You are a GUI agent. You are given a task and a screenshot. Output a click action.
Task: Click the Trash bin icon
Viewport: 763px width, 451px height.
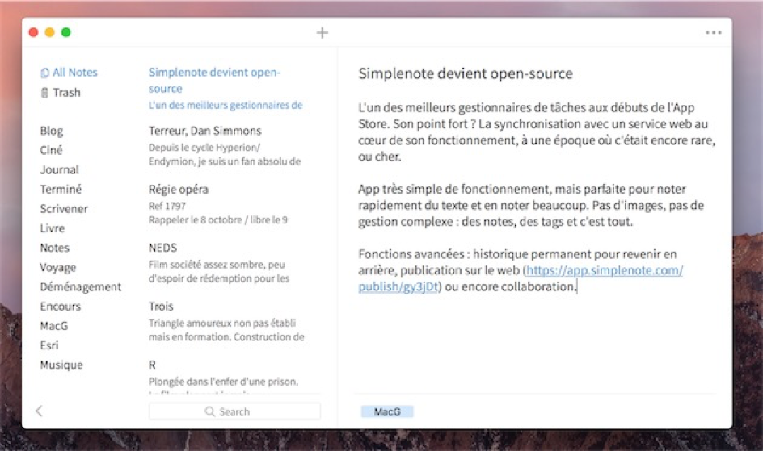[x=44, y=93]
